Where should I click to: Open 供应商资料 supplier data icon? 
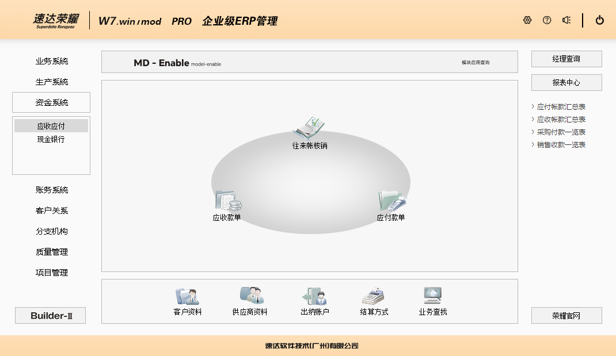click(250, 296)
